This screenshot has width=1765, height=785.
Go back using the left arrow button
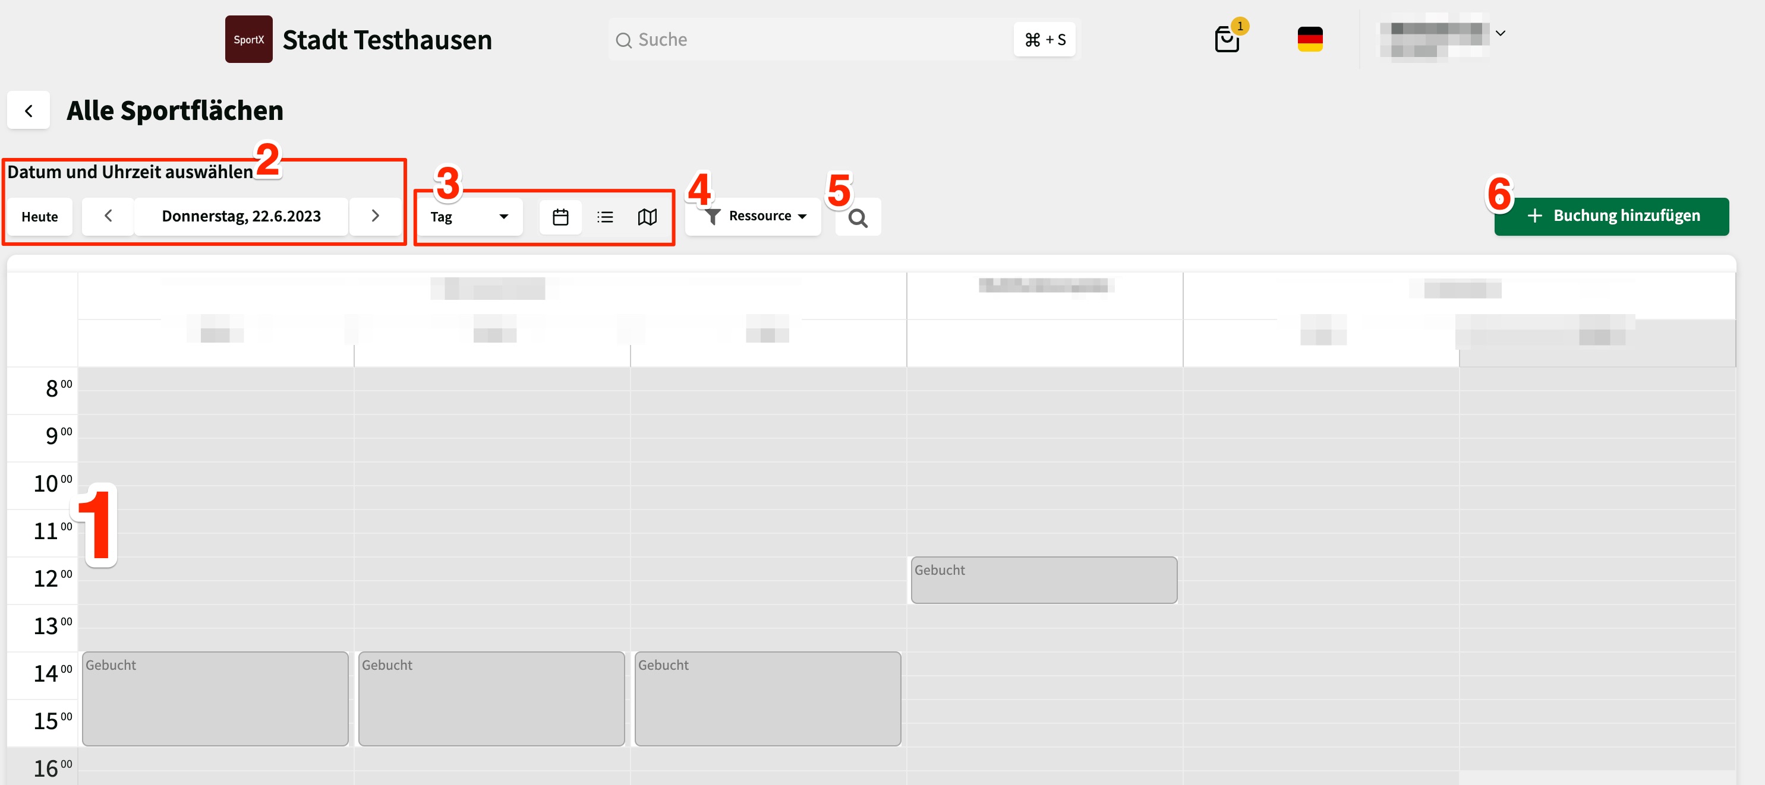29,110
